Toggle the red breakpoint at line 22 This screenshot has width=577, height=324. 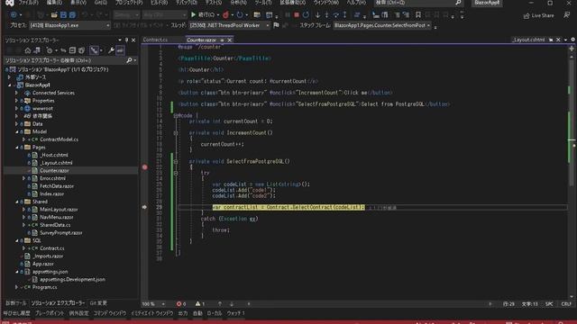[x=145, y=167]
